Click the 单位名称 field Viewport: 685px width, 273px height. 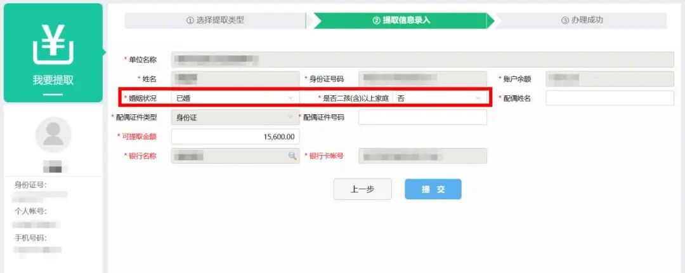[422, 60]
